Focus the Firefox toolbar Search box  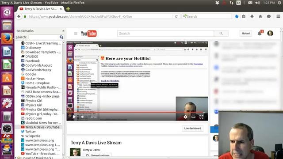click(207, 16)
